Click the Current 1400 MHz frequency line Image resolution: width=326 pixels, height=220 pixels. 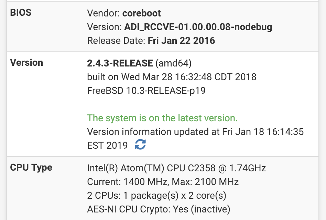[x=131, y=182]
